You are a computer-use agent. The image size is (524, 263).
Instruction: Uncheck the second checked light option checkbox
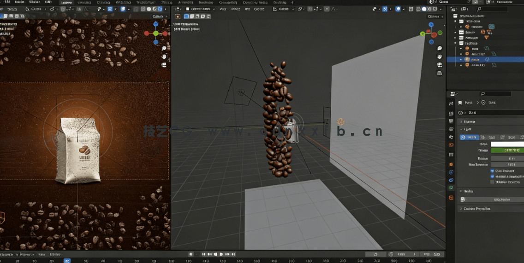point(492,177)
